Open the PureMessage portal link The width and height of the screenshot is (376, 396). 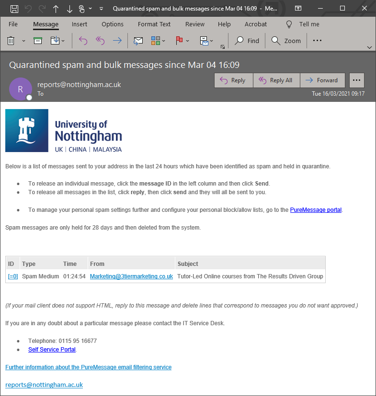316,210
